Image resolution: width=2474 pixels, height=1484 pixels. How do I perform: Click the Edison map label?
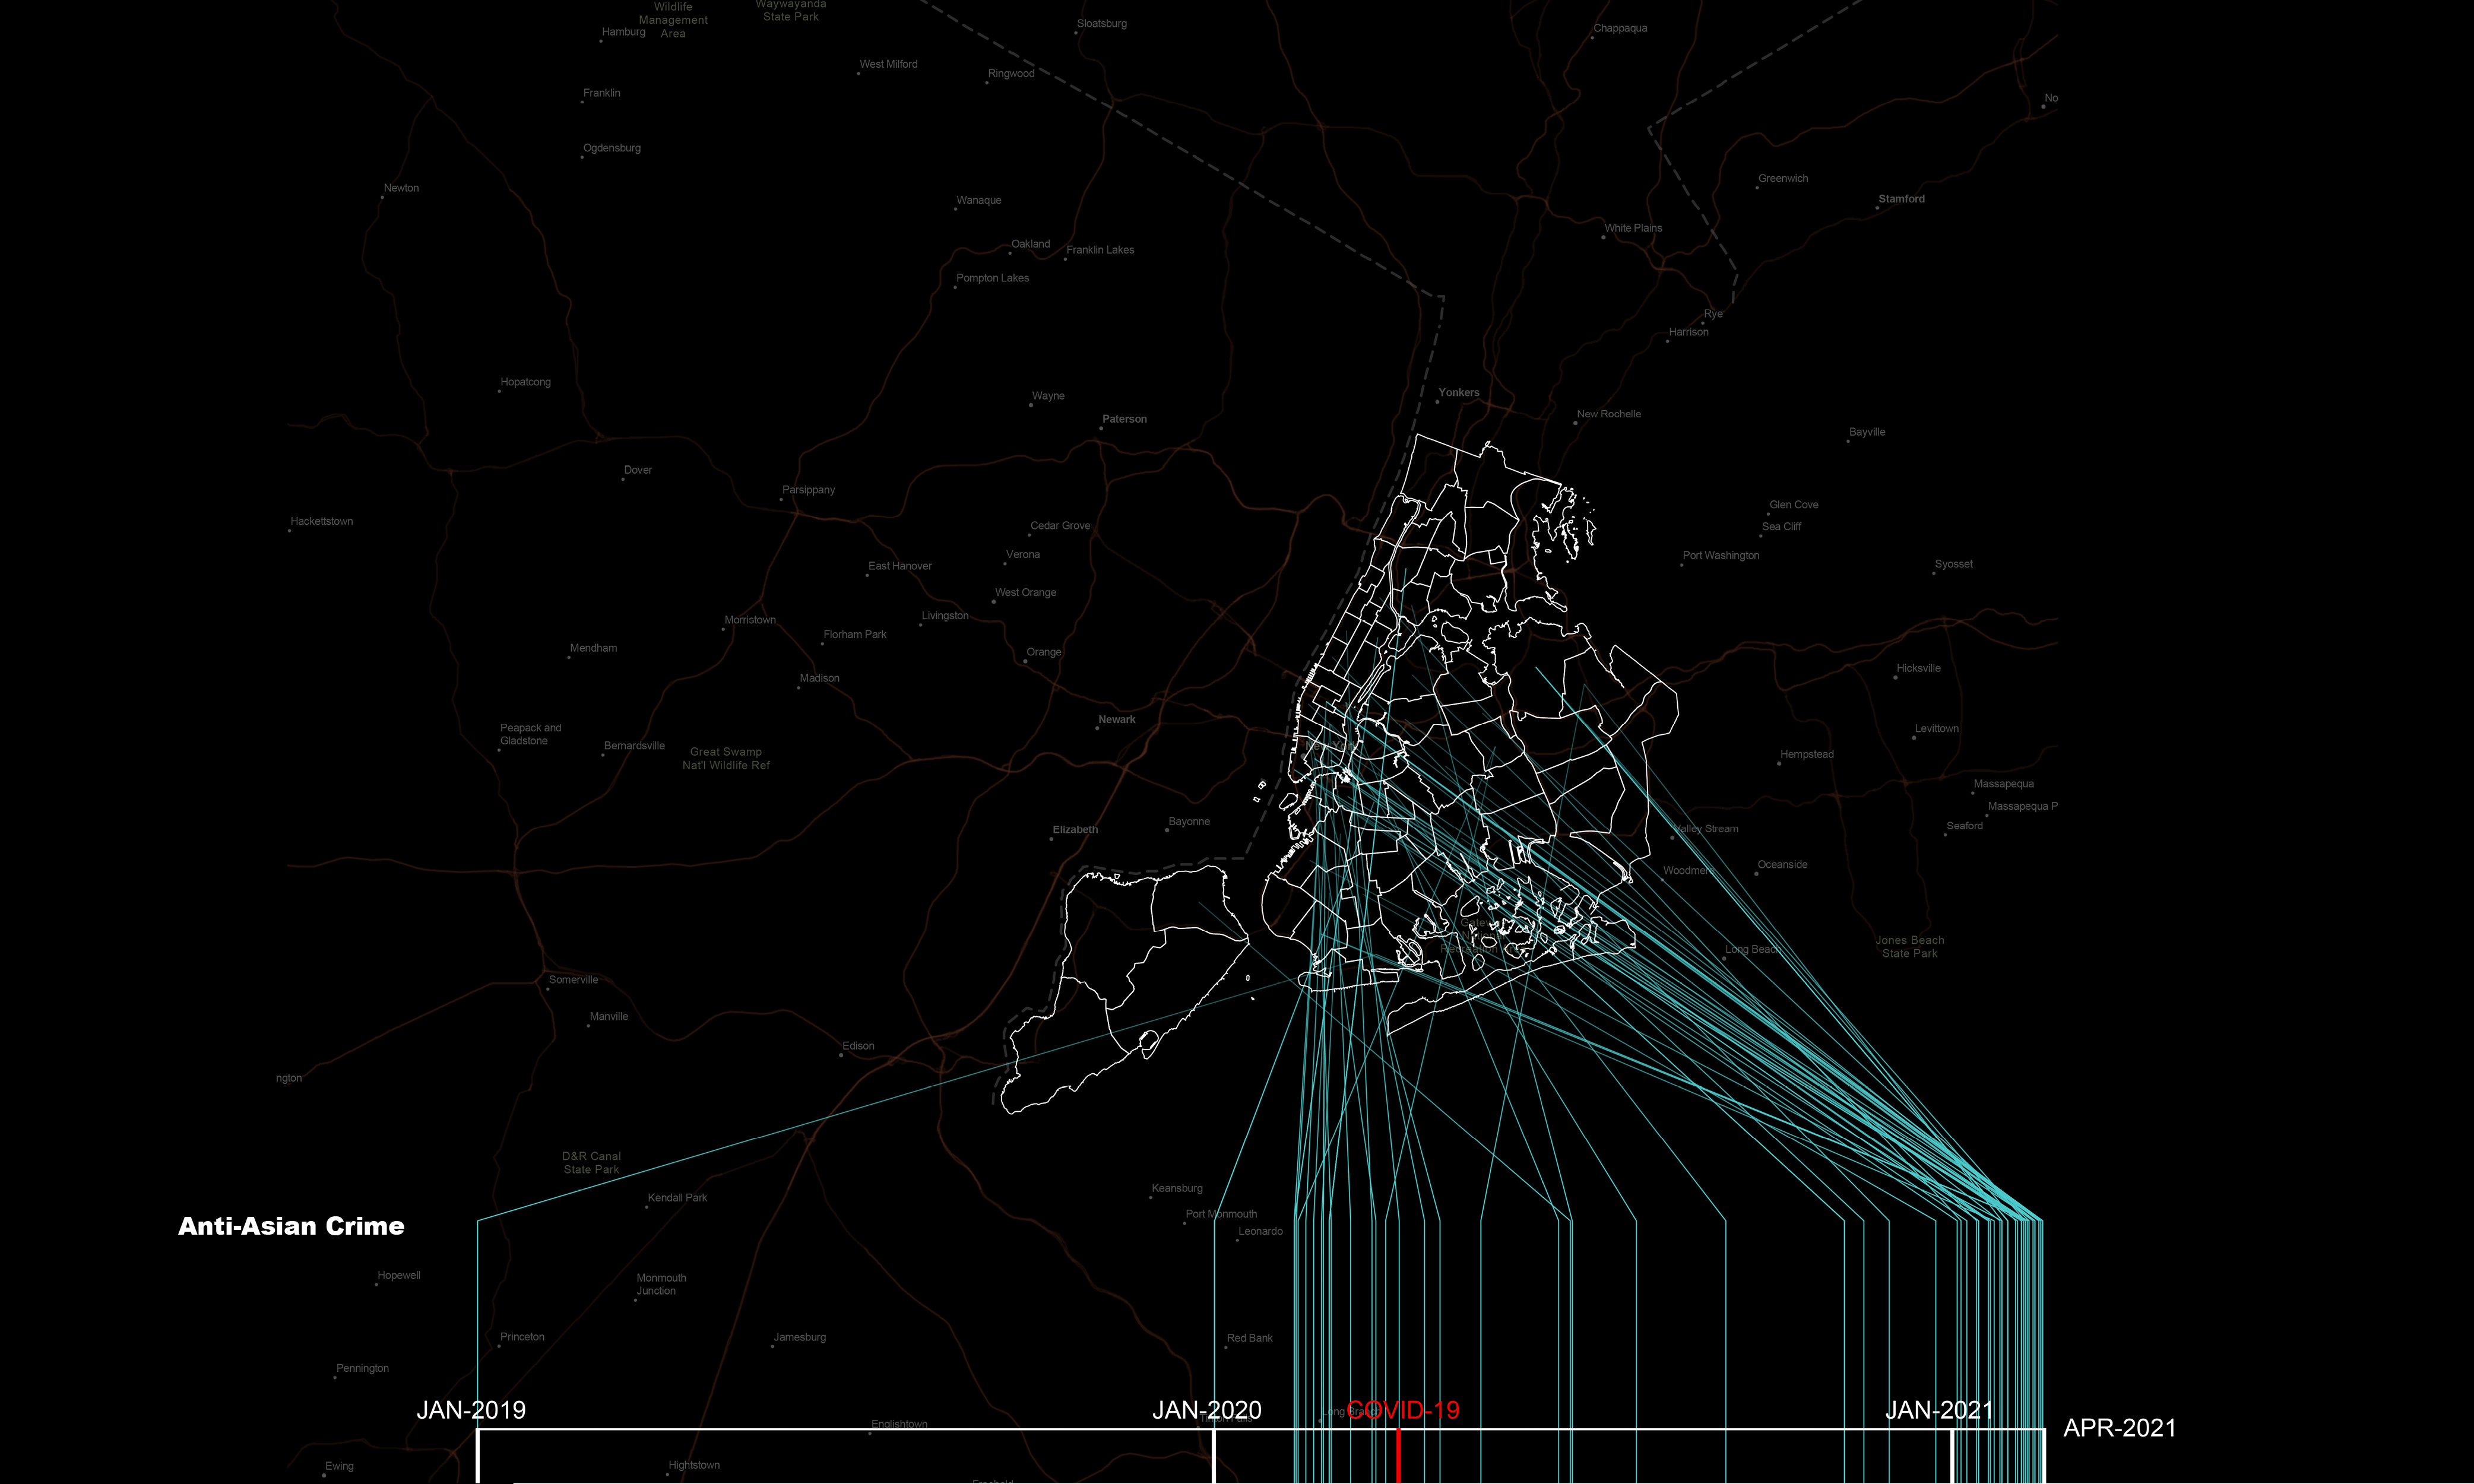tap(858, 1046)
